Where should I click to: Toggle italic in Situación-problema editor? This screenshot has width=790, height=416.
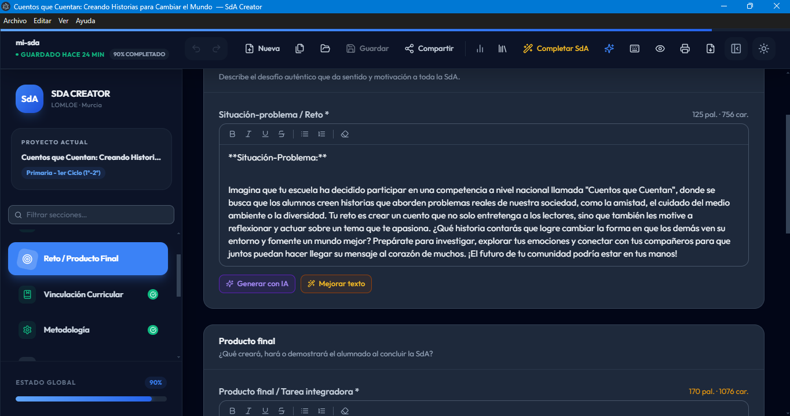coord(248,134)
